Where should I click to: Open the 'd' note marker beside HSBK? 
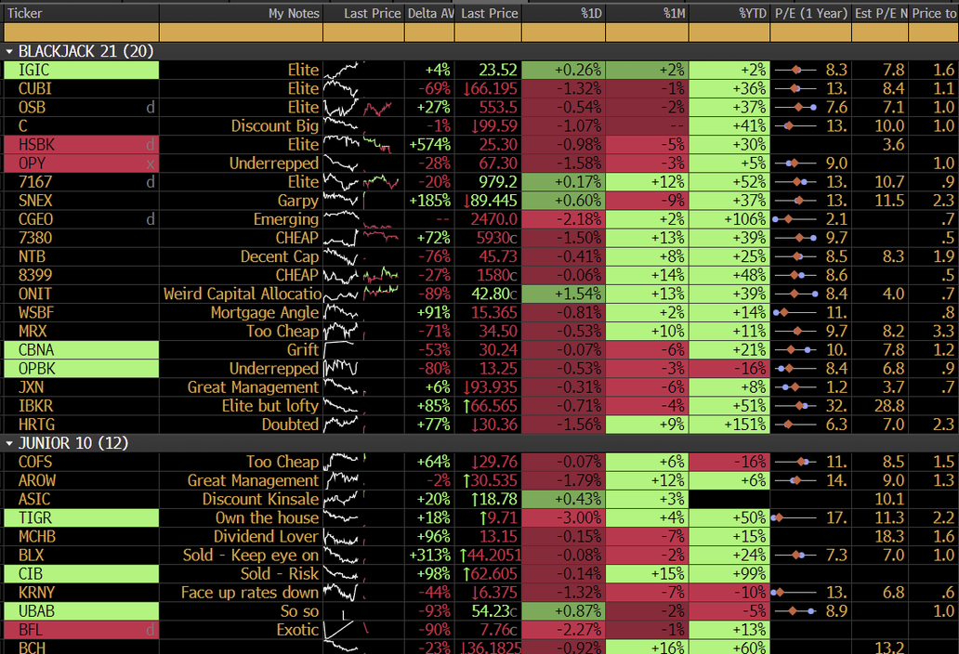[x=151, y=145]
